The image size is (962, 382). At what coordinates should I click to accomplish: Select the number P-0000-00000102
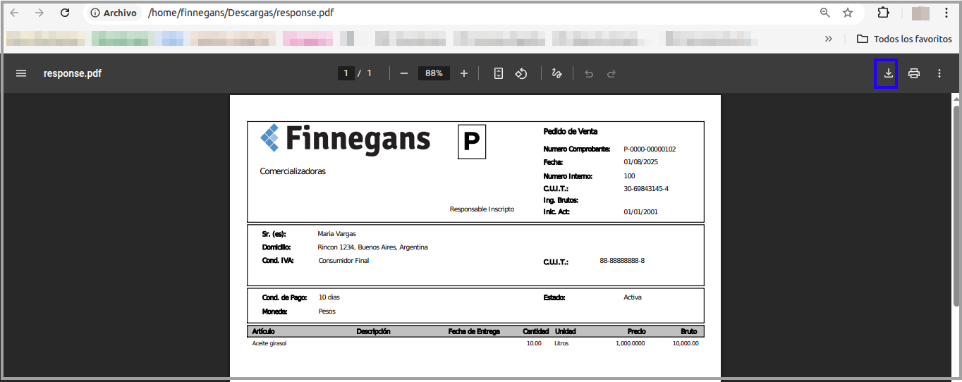click(x=650, y=149)
